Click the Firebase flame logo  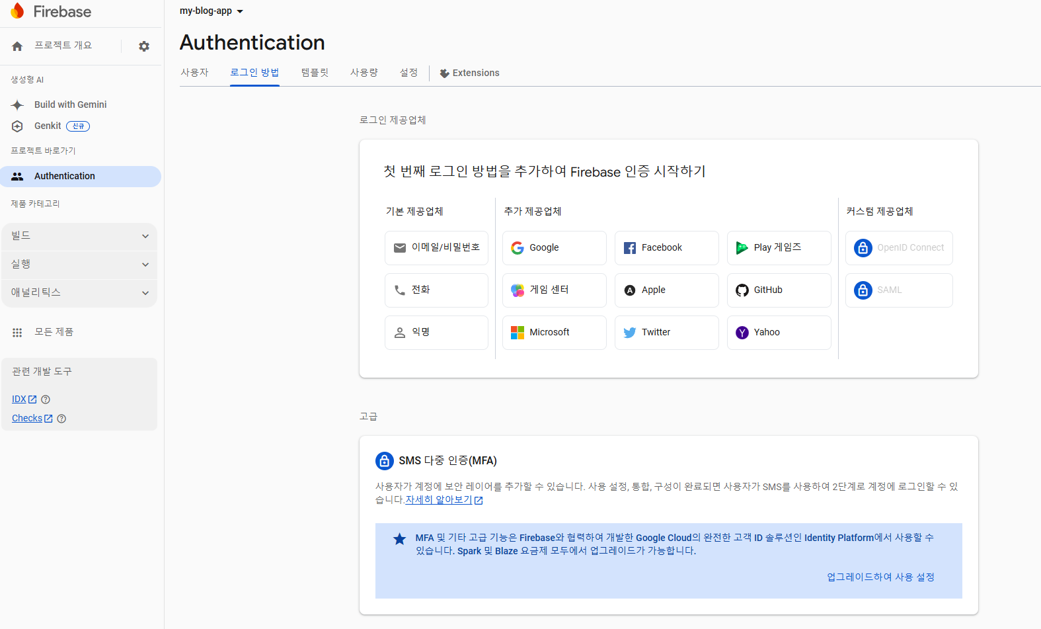pyautogui.click(x=17, y=11)
